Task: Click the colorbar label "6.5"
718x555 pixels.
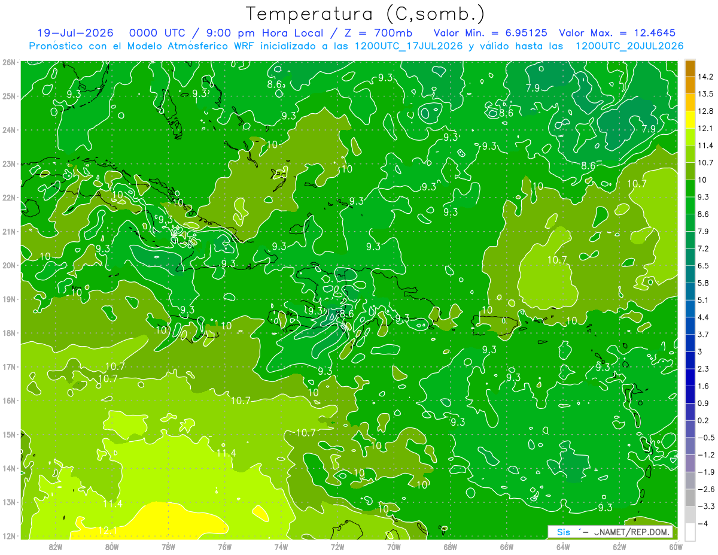Action: click(704, 265)
